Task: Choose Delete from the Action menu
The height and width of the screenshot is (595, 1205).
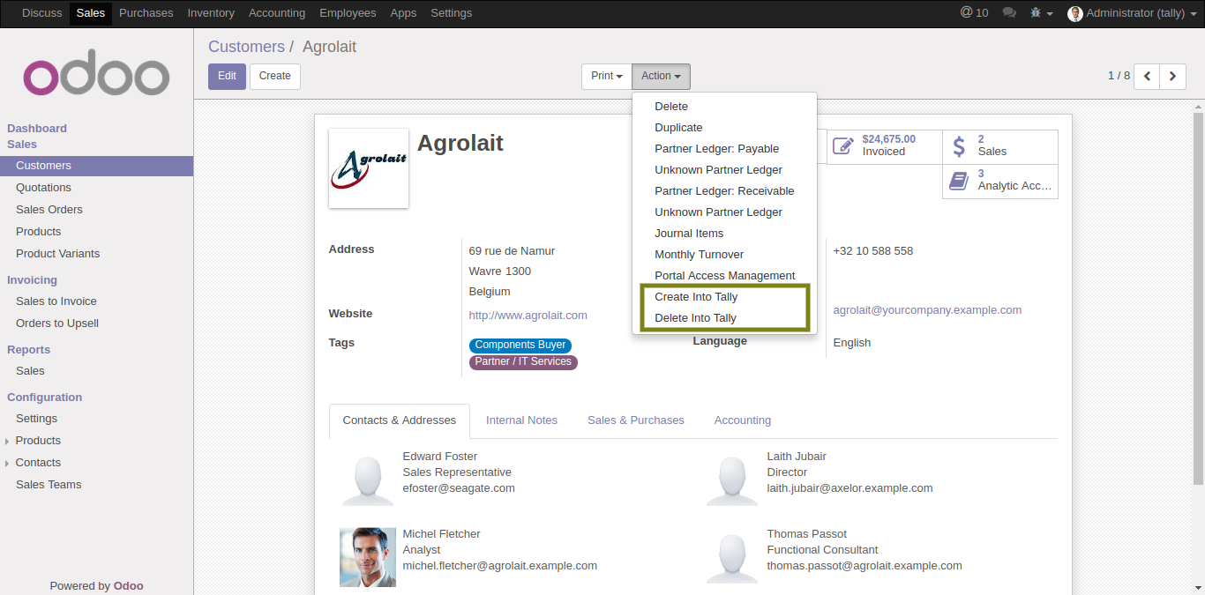Action: point(724,107)
